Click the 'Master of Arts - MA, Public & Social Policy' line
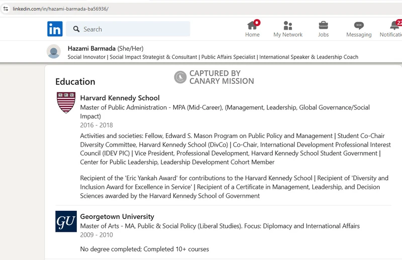 tap(220, 226)
